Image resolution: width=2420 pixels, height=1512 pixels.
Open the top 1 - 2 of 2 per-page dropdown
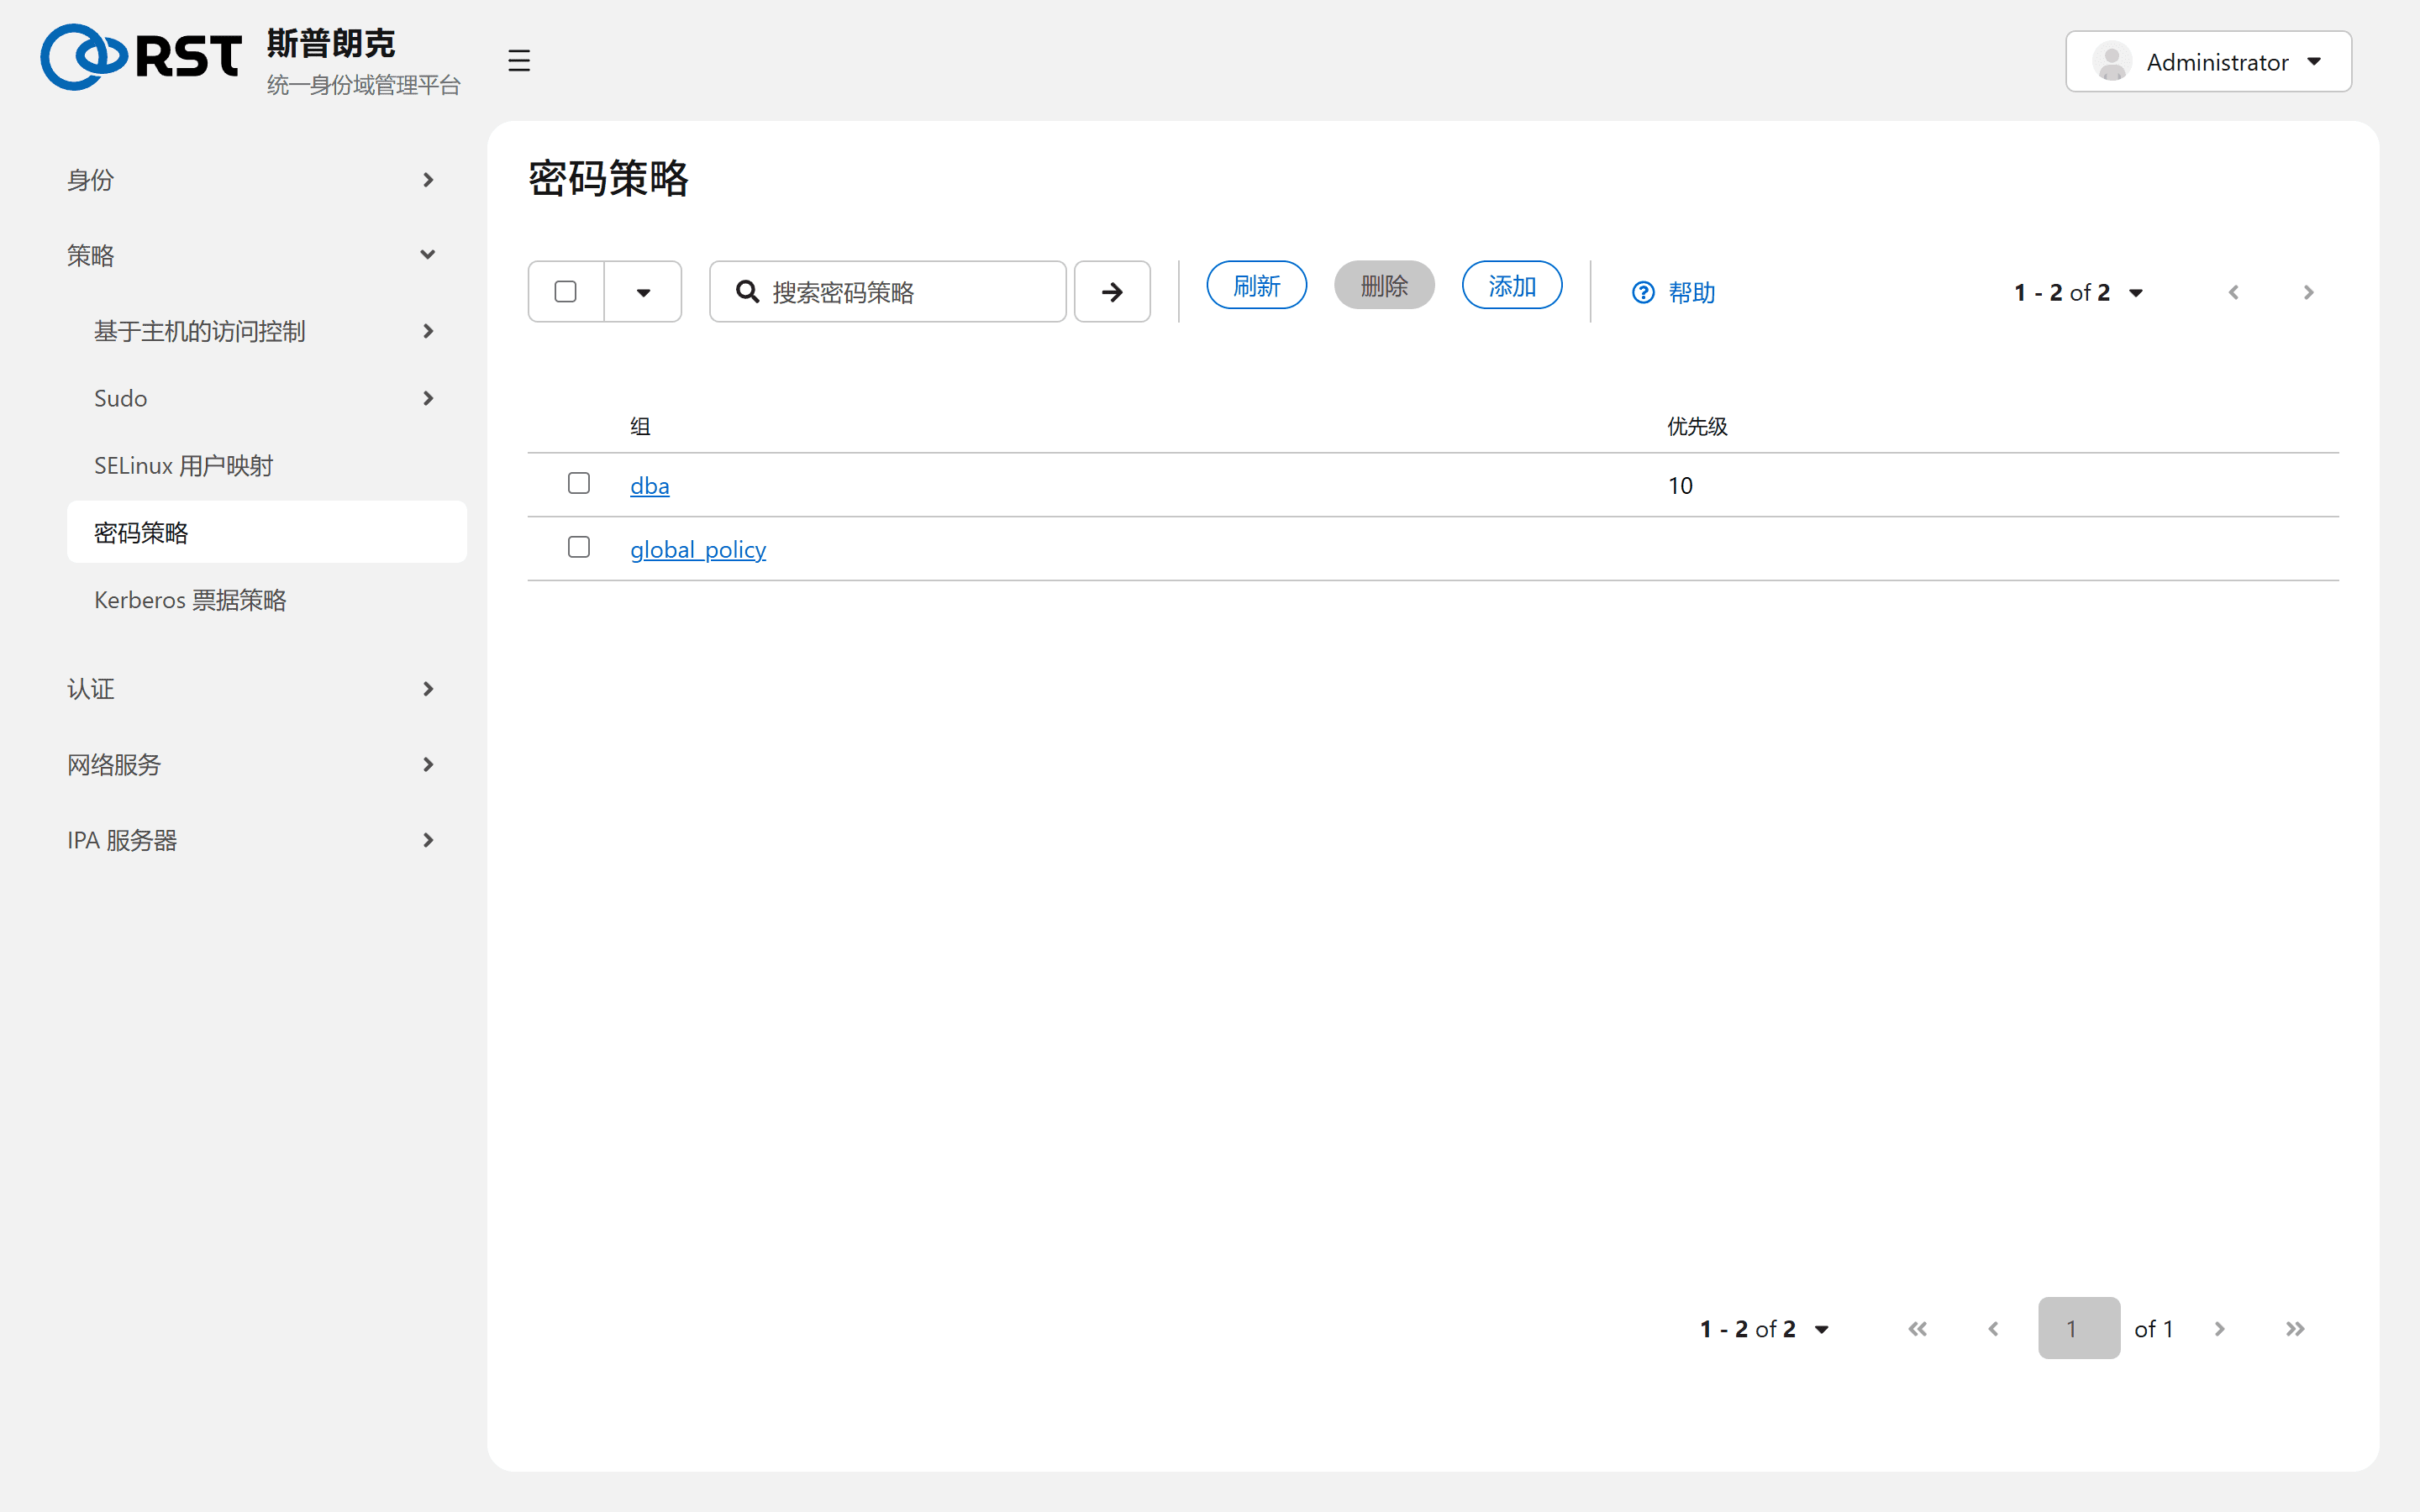2078,292
